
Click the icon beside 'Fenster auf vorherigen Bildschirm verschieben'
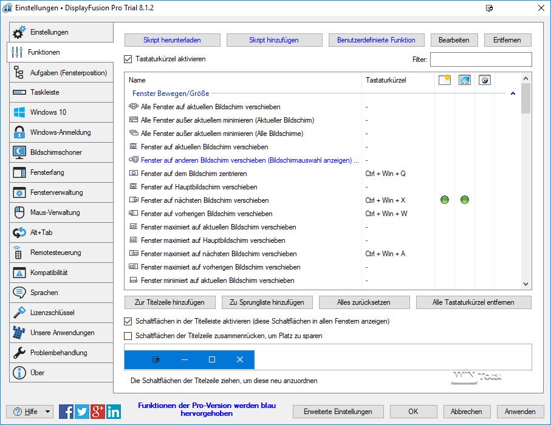click(x=134, y=213)
